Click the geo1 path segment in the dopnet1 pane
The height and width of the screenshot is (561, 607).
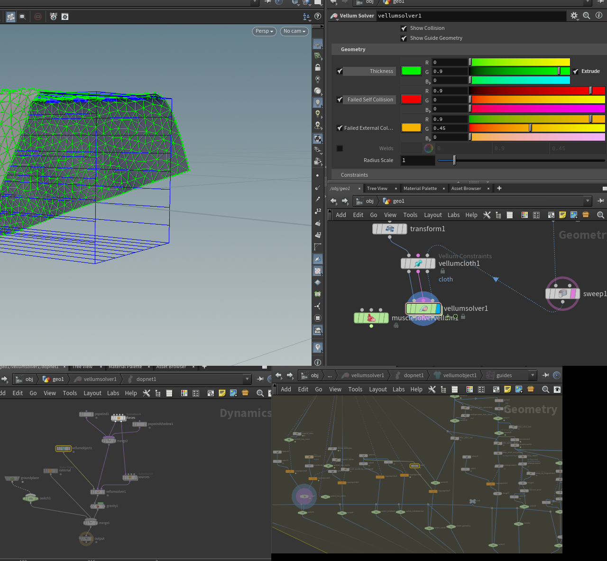tap(53, 379)
